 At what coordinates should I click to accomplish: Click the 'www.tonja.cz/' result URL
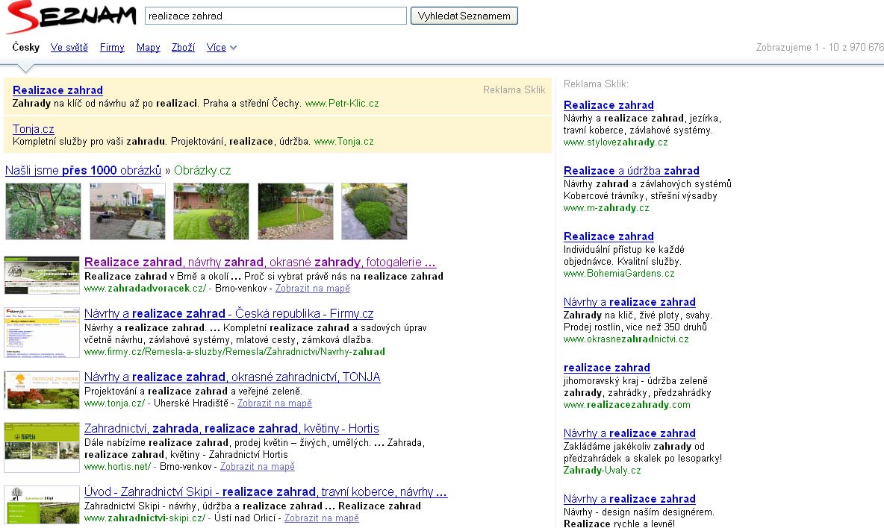(x=114, y=403)
